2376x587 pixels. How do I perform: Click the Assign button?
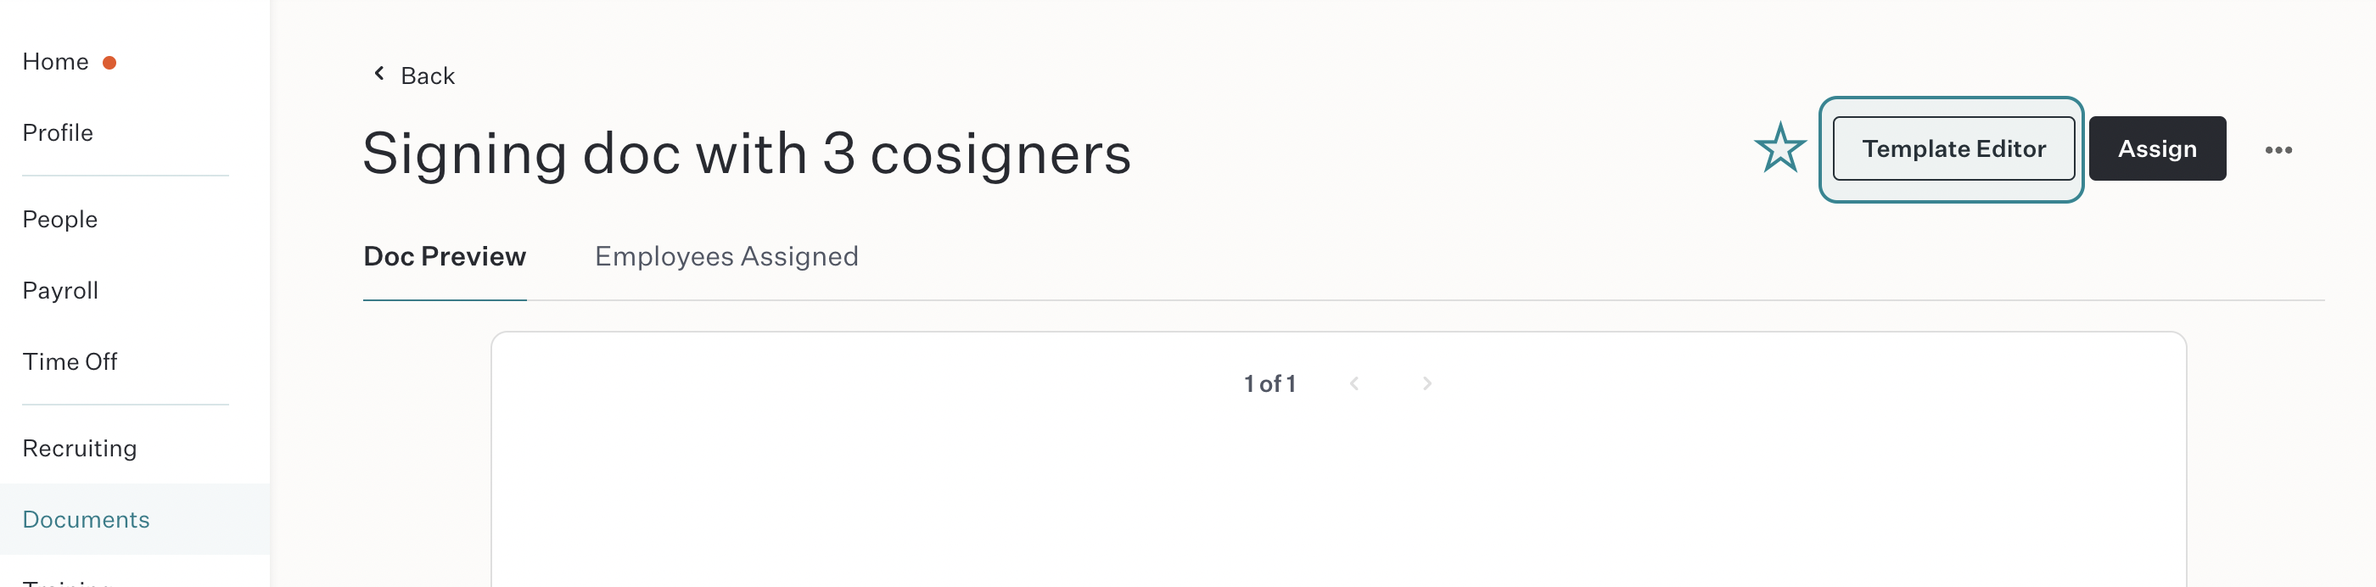click(2157, 148)
